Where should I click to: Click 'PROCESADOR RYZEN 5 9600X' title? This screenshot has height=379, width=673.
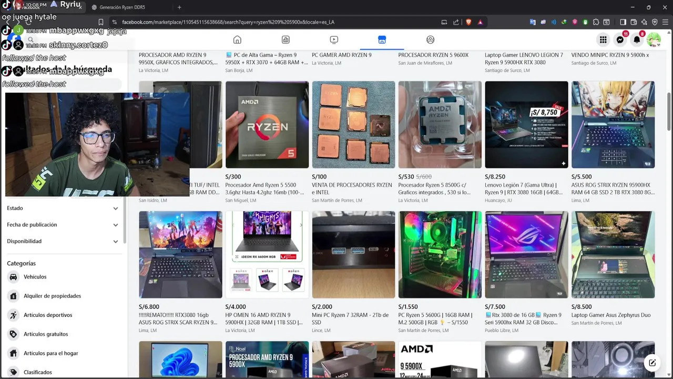[x=433, y=55]
